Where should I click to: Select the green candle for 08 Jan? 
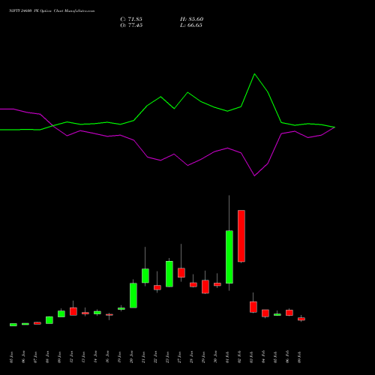pyautogui.click(x=49, y=320)
